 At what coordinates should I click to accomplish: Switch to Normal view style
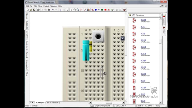coord(27,16)
